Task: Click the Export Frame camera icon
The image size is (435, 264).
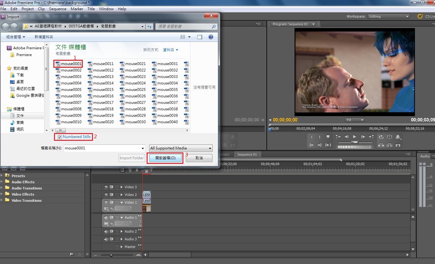Action: pyautogui.click(x=398, y=145)
